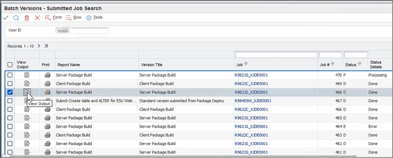Click the red X Close icon
The width and height of the screenshot is (393, 158).
click(x=37, y=18)
